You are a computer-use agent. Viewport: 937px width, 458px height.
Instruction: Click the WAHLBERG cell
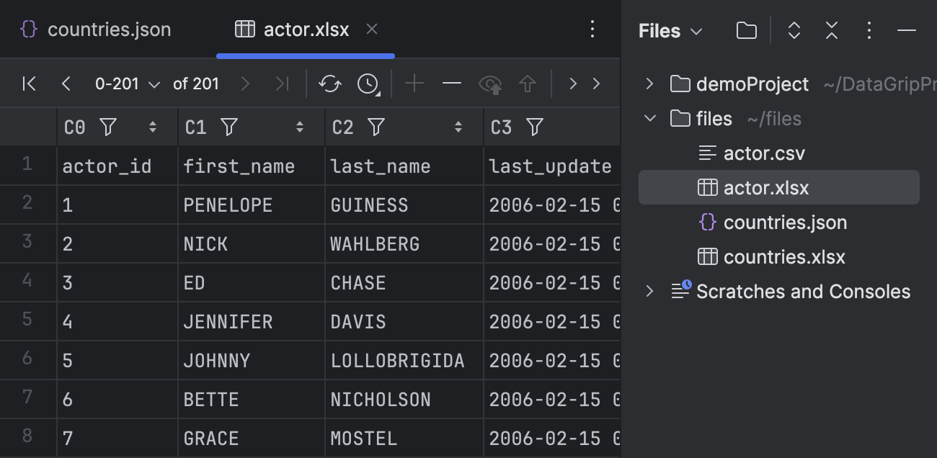coord(404,244)
